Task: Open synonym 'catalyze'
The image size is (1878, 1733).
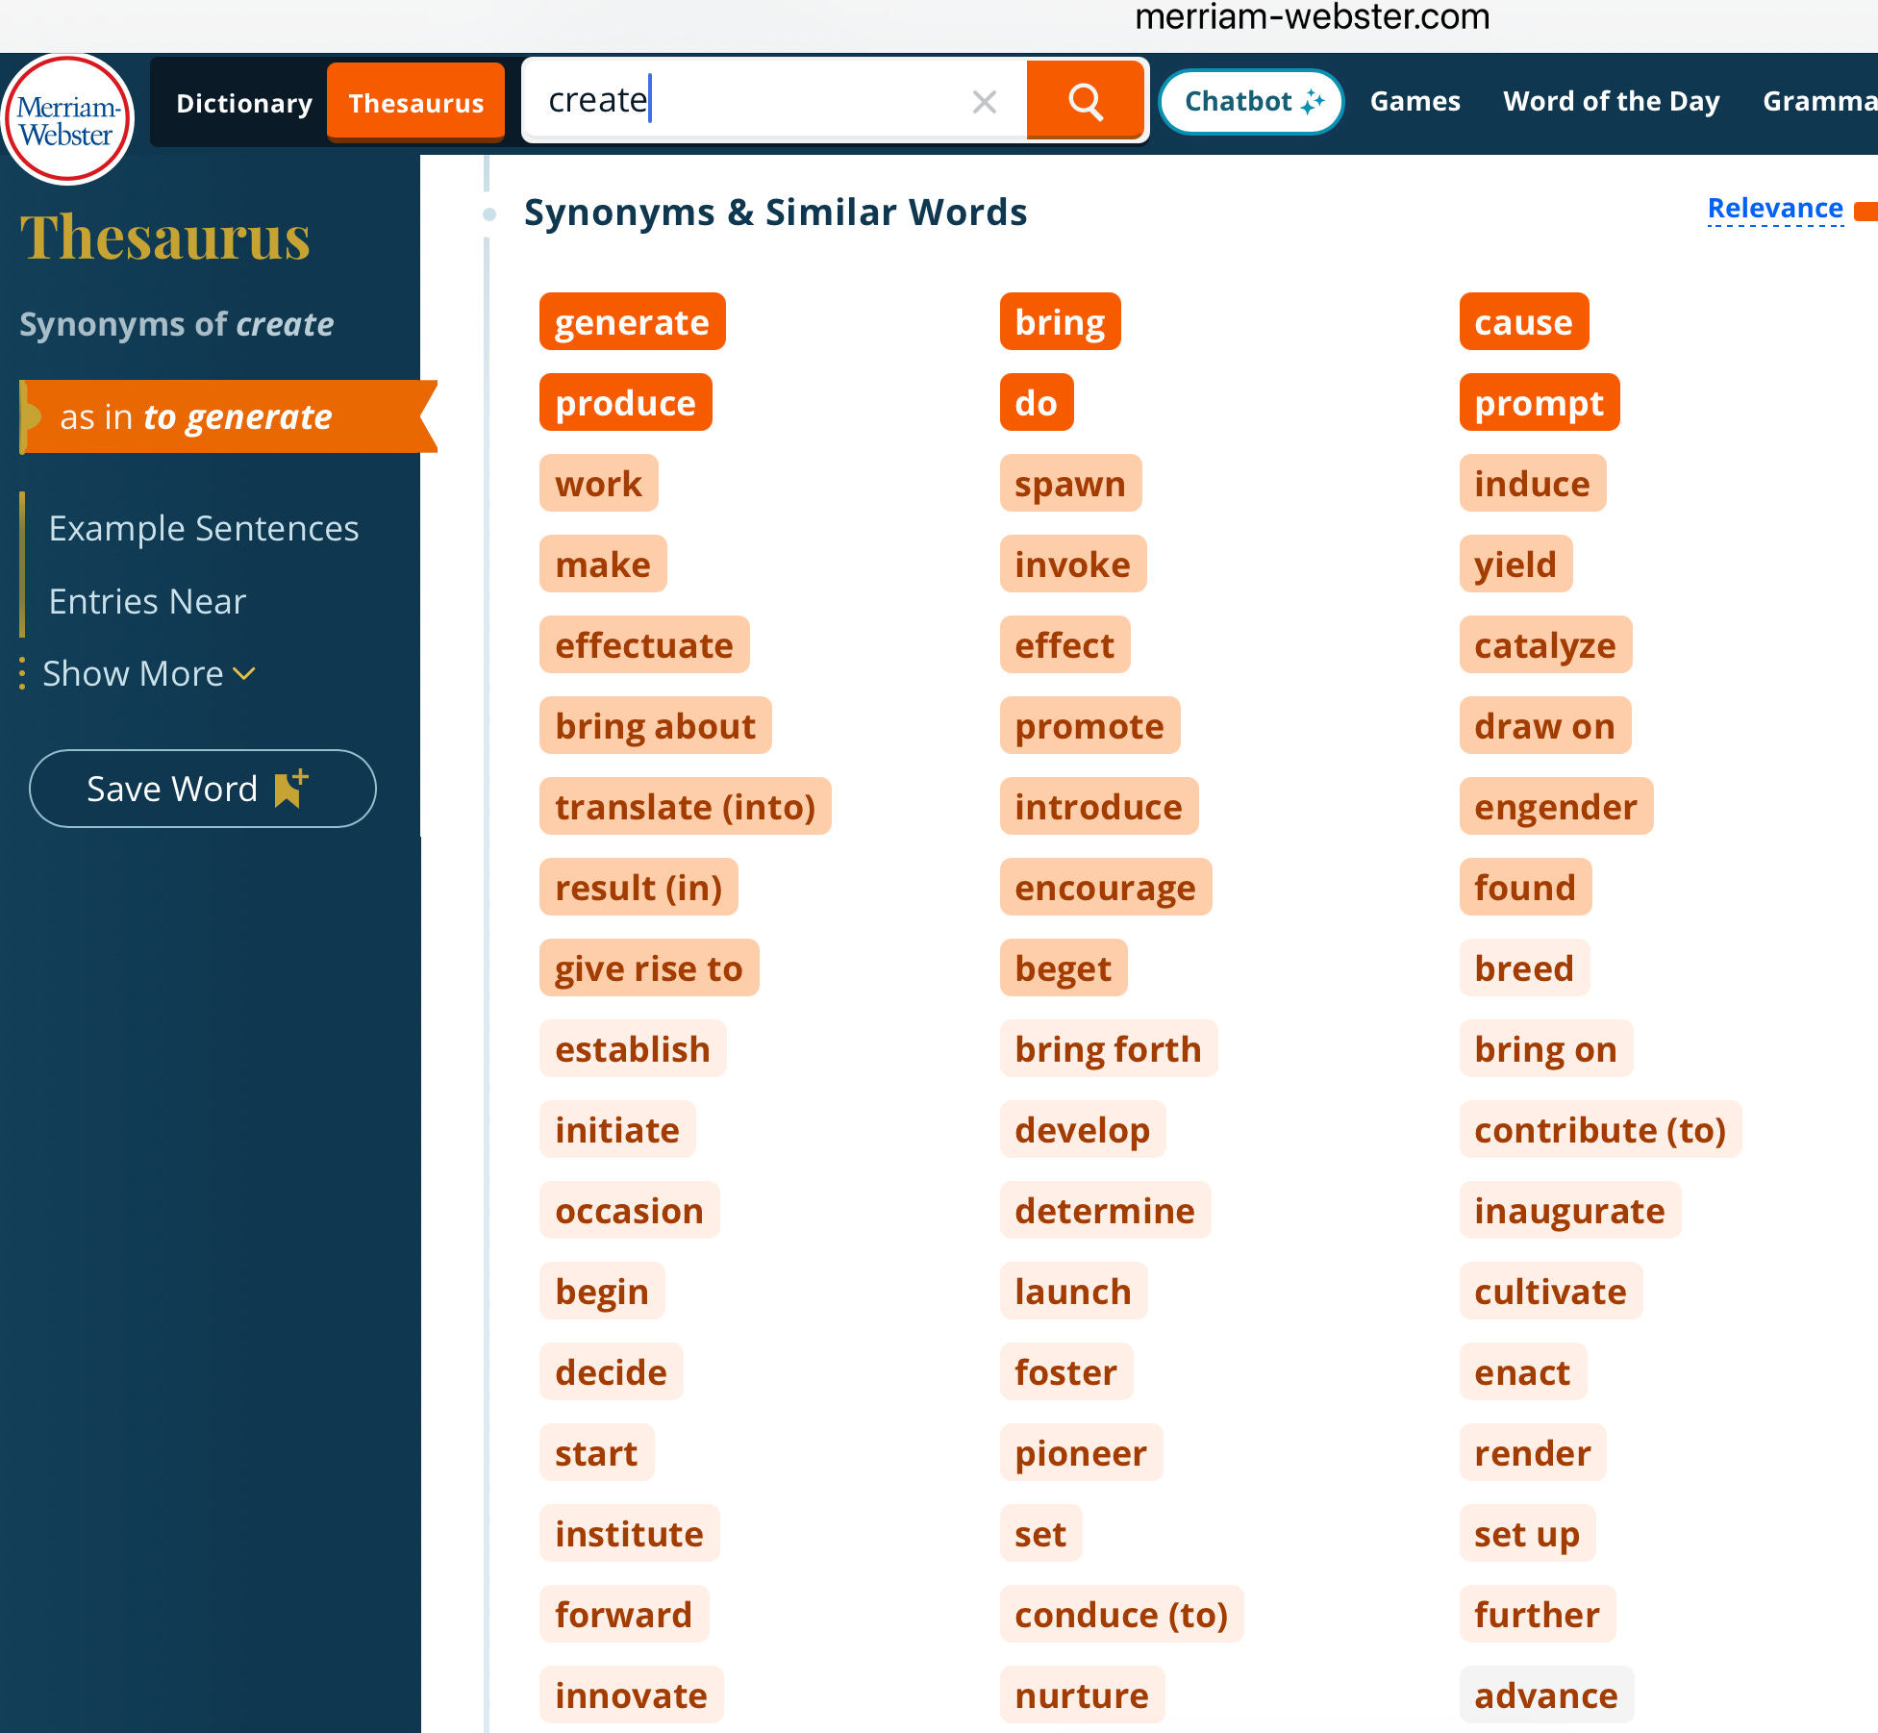Action: tap(1545, 644)
